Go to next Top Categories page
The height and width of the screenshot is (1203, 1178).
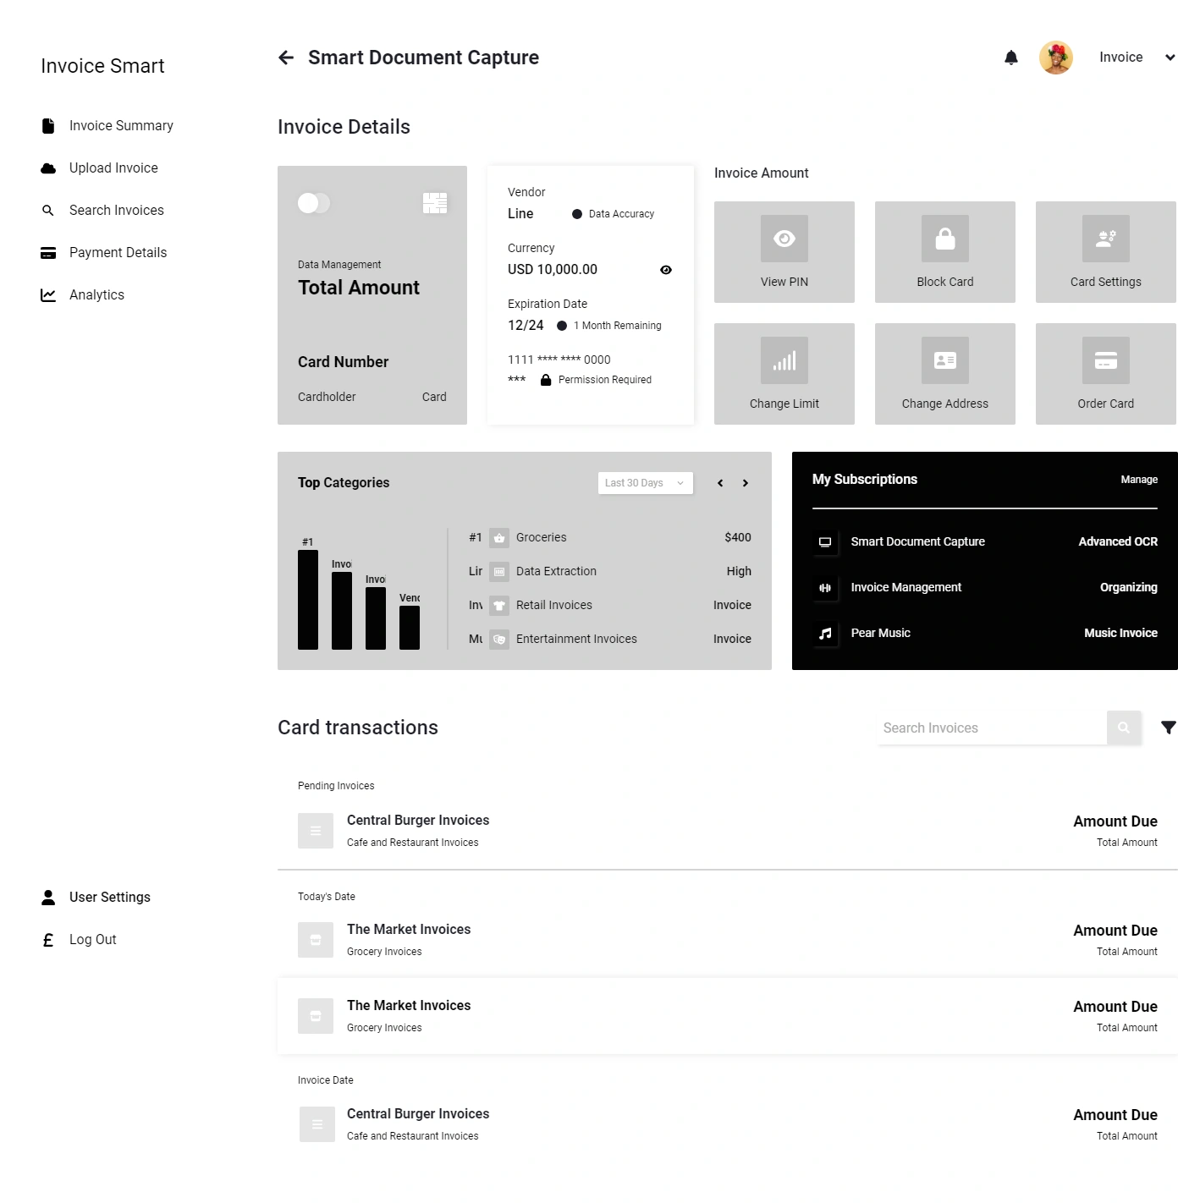click(x=745, y=483)
